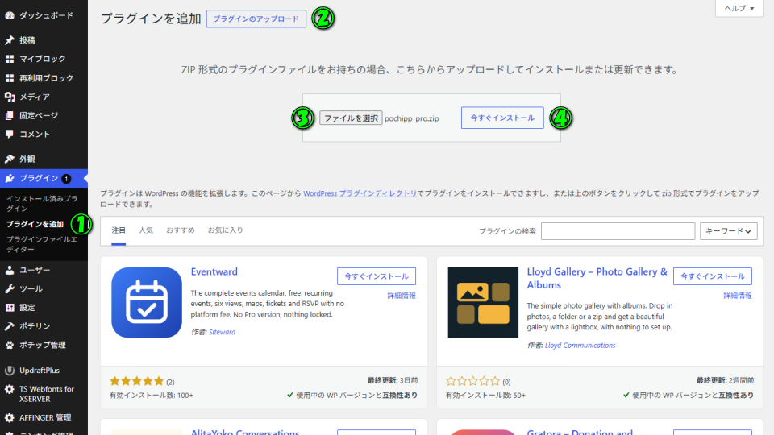Click the pushpin icon next to 投稿
The height and width of the screenshot is (435, 774).
pyautogui.click(x=10, y=40)
